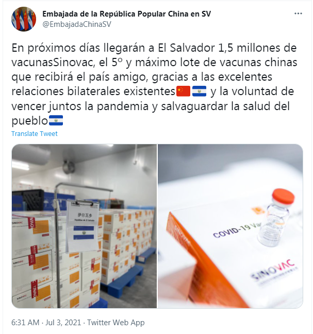The image size is (313, 334).
Task: Click the El Salvador flag emoji after pueblo
Action: click(56, 120)
